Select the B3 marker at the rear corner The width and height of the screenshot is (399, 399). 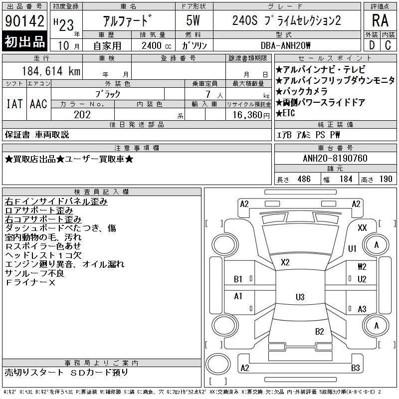[x=355, y=368]
